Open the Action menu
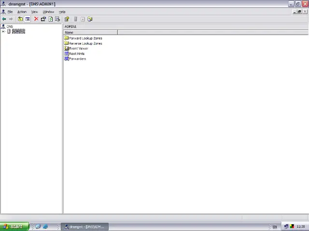The image size is (309, 231). 22,12
